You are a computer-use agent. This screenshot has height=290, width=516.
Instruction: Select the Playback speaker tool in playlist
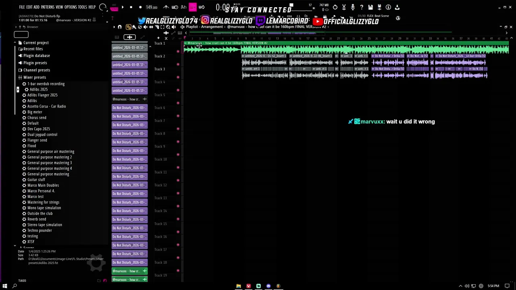click(174, 27)
